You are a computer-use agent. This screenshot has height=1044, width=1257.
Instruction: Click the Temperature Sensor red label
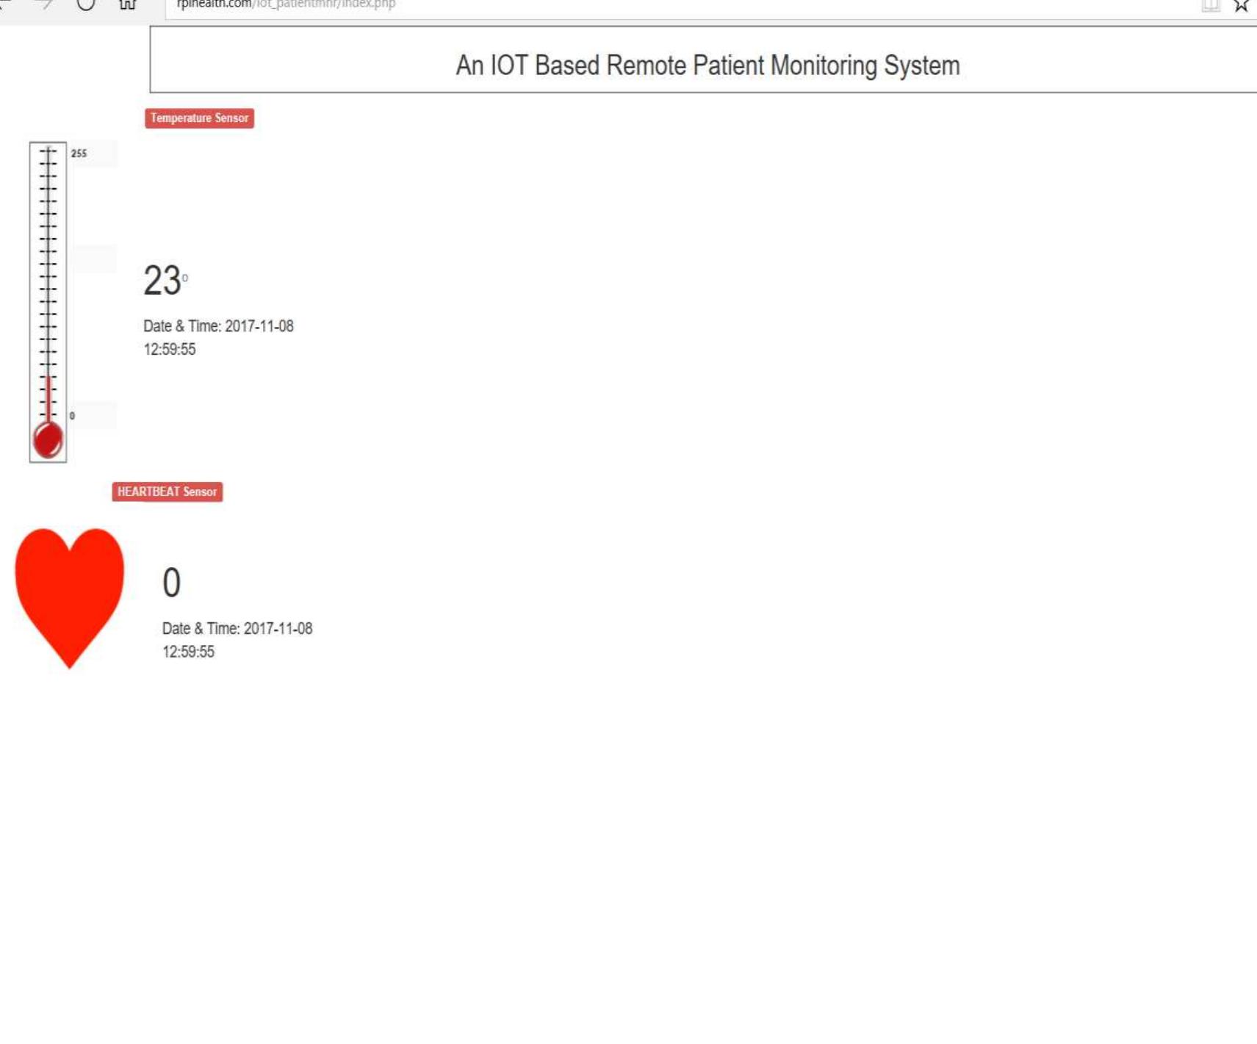(199, 118)
